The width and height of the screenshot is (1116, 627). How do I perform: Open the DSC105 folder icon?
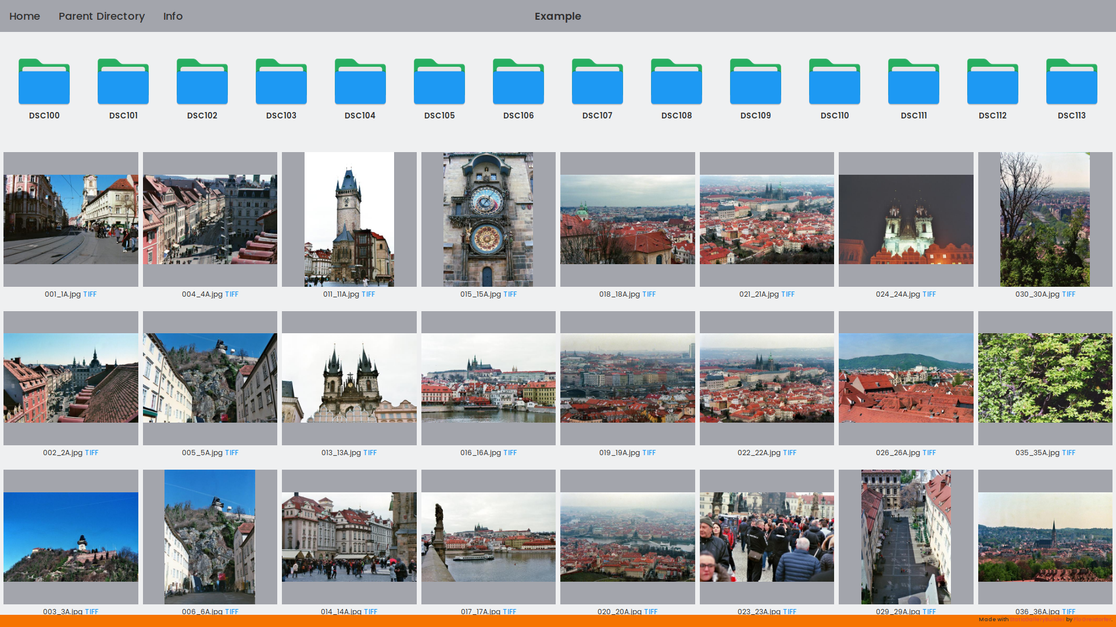point(439,82)
